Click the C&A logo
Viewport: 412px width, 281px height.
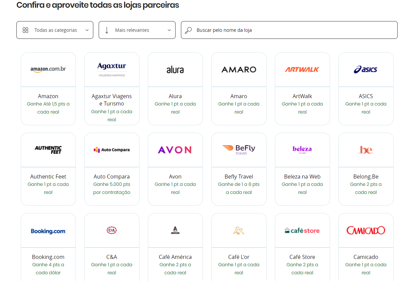click(112, 230)
